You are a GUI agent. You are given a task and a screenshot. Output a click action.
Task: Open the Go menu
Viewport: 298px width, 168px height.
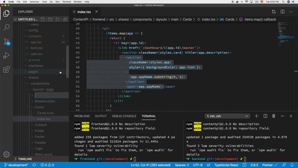tap(51, 2)
